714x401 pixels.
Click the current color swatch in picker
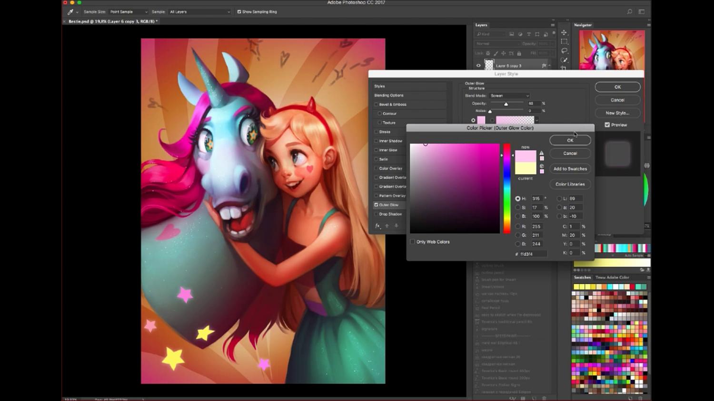(526, 169)
